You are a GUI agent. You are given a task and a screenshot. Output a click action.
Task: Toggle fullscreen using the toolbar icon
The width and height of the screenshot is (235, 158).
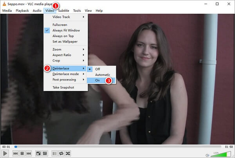pyautogui.click(x=38, y=153)
